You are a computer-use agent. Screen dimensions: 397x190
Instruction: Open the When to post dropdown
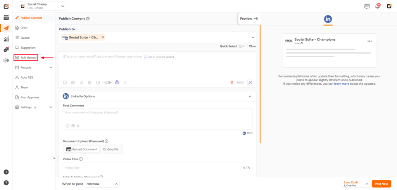coord(102,184)
